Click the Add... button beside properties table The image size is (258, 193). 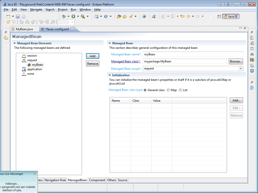(x=236, y=100)
